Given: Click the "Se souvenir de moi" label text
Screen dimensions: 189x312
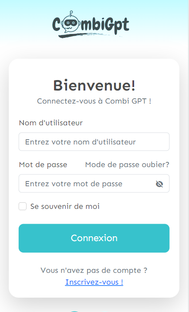Looking at the screenshot, I should coord(65,206).
